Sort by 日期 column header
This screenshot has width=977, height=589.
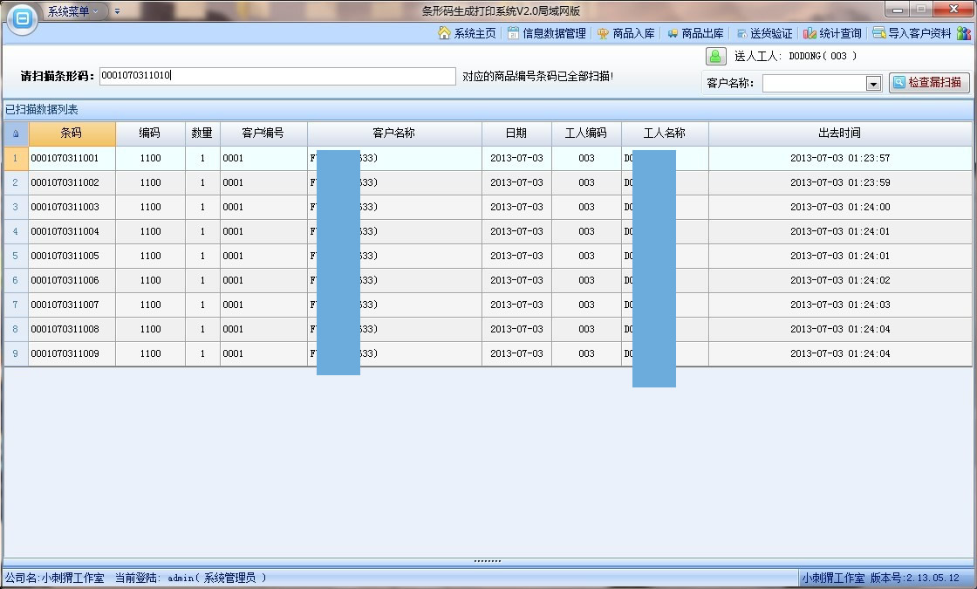click(516, 134)
